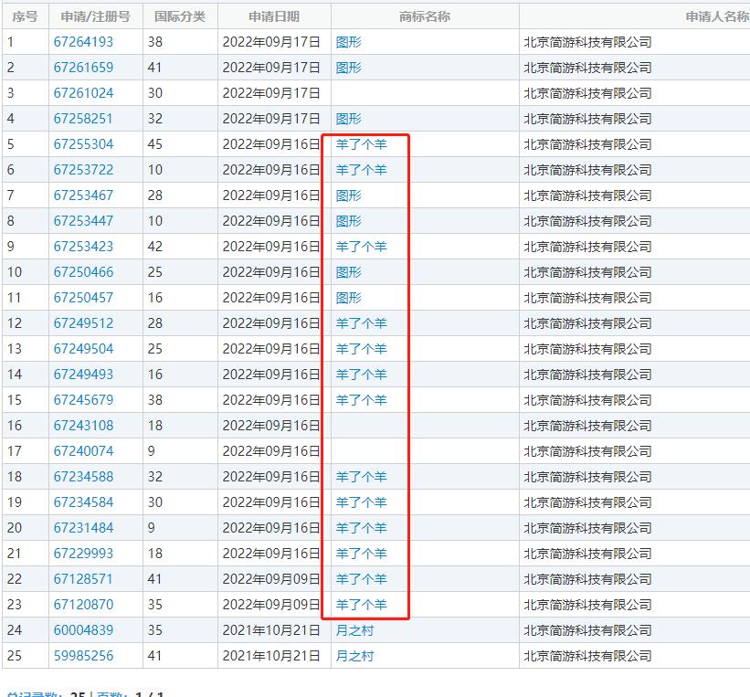Image resolution: width=750 pixels, height=697 pixels.
Task: Click 图形 trademark name in row 2
Action: (348, 68)
